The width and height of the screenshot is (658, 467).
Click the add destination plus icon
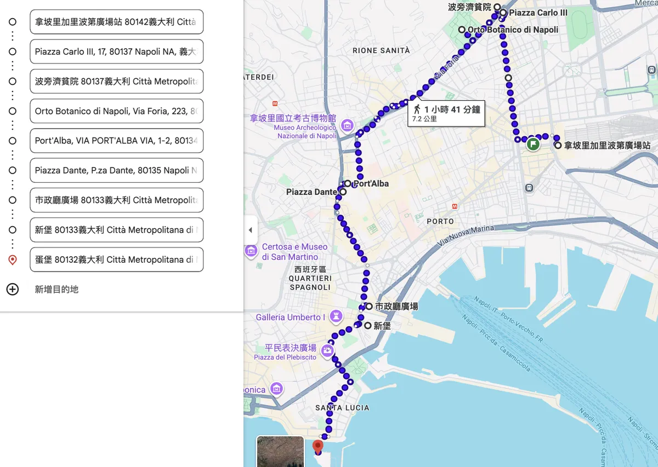[12, 289]
